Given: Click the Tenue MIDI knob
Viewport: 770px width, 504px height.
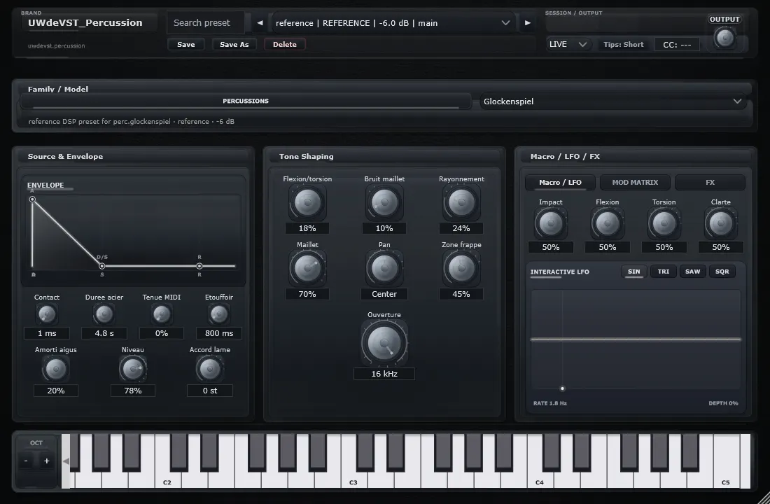Looking at the screenshot, I should pos(162,314).
